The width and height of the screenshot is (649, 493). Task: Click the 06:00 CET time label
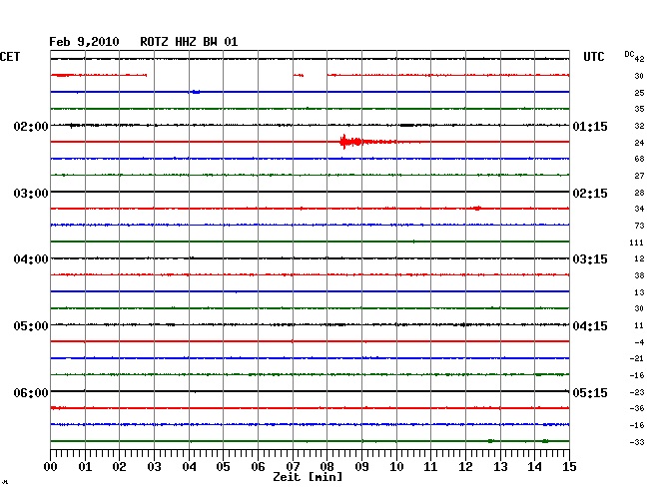point(31,392)
